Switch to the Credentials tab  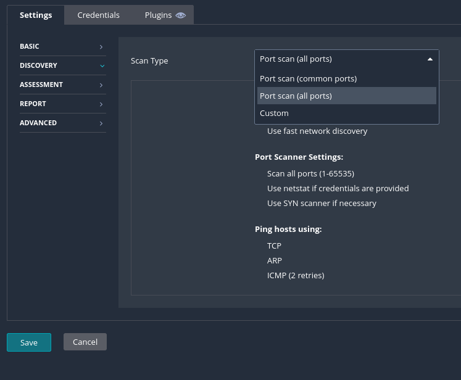coord(98,15)
